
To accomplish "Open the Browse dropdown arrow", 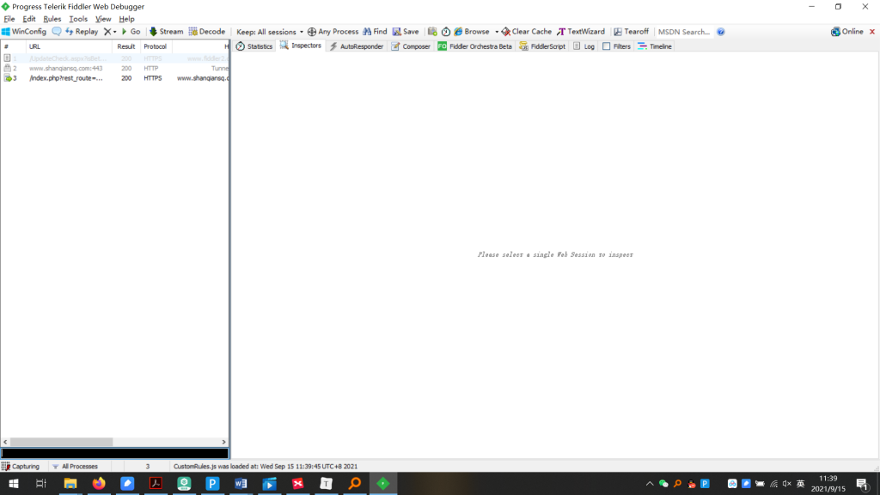I will click(x=497, y=32).
